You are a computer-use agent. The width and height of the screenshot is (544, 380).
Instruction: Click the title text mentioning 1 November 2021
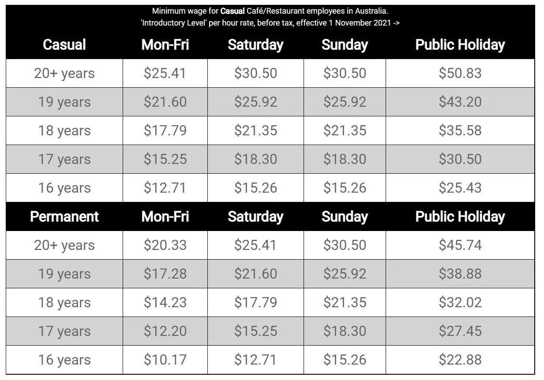270,23
